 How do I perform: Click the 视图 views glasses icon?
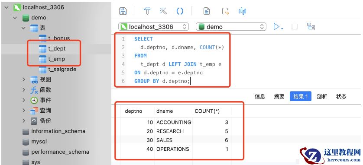pyautogui.click(x=34, y=80)
